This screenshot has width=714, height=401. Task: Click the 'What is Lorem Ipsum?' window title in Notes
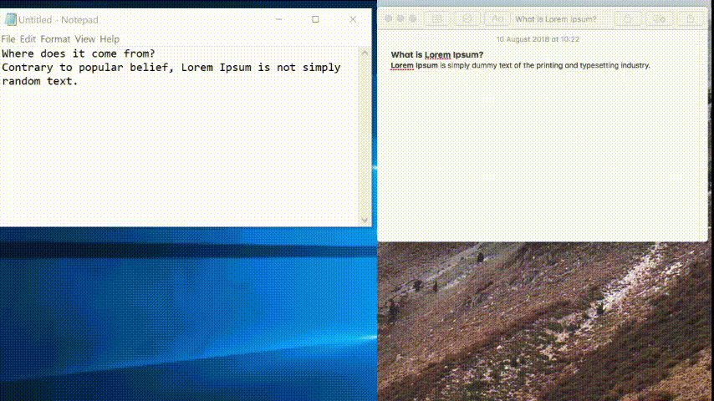[x=555, y=19]
